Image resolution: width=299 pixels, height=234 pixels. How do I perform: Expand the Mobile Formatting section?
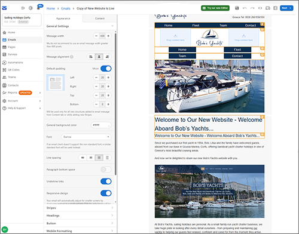tap(80, 231)
